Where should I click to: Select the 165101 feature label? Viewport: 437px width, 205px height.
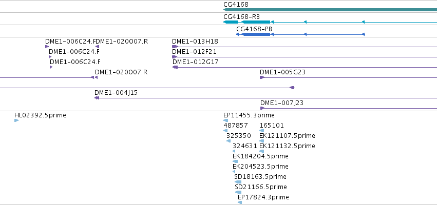click(x=272, y=126)
